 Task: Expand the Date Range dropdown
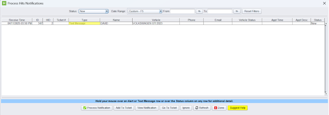[x=145, y=11]
